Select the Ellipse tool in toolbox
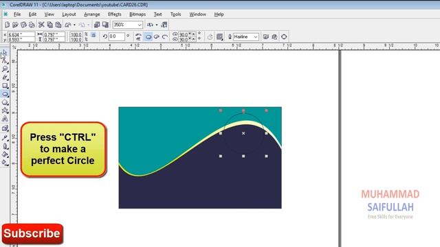This screenshot has height=247, width=440. point(5,94)
